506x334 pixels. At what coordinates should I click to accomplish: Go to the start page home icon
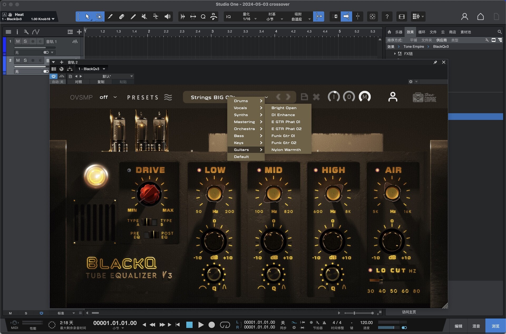(x=480, y=17)
